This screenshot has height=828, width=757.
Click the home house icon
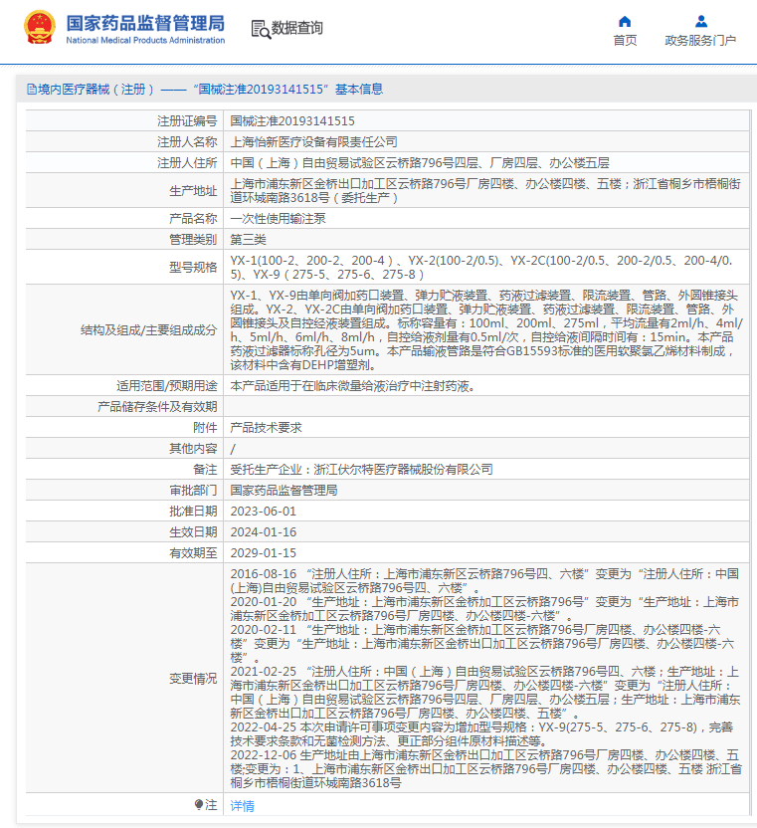click(x=625, y=21)
